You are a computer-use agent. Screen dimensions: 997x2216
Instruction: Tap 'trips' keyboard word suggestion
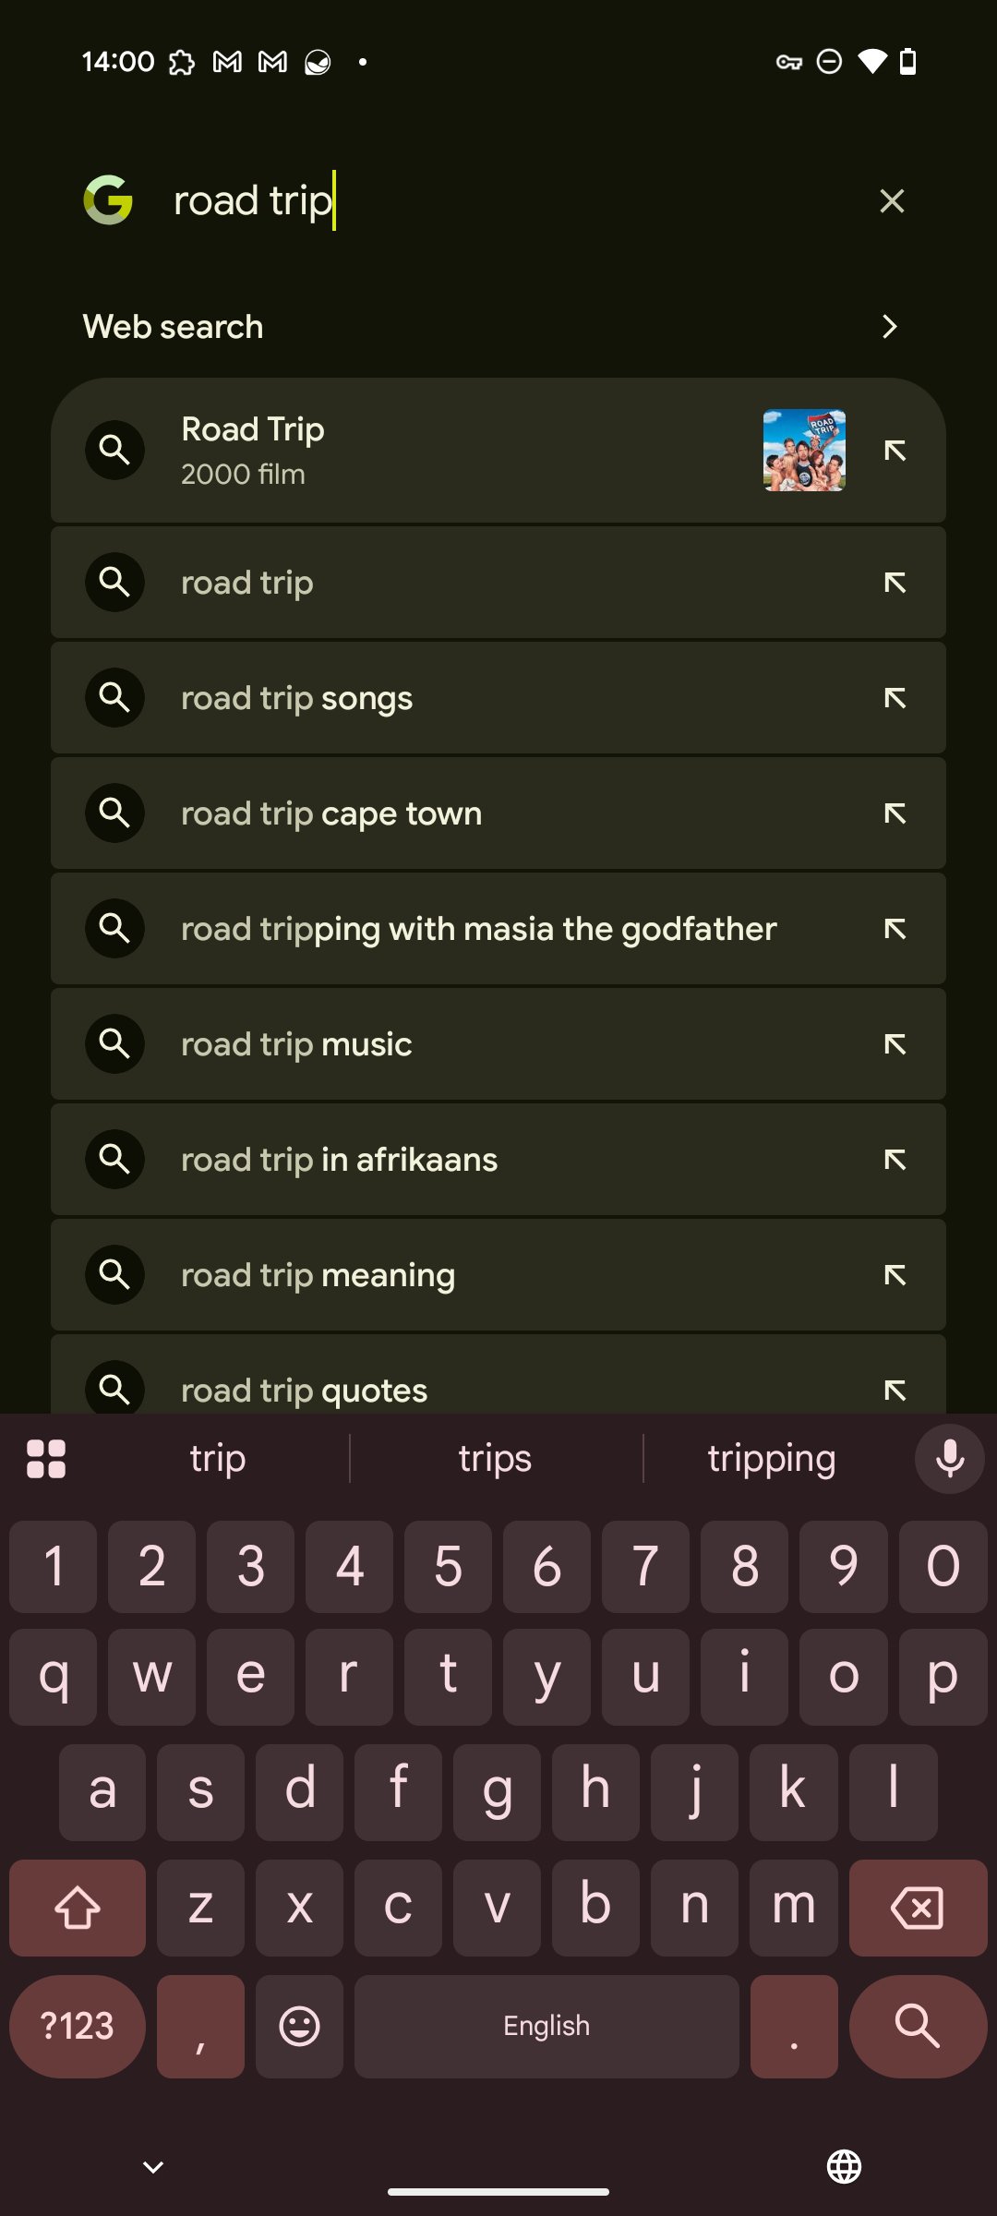[495, 1459]
